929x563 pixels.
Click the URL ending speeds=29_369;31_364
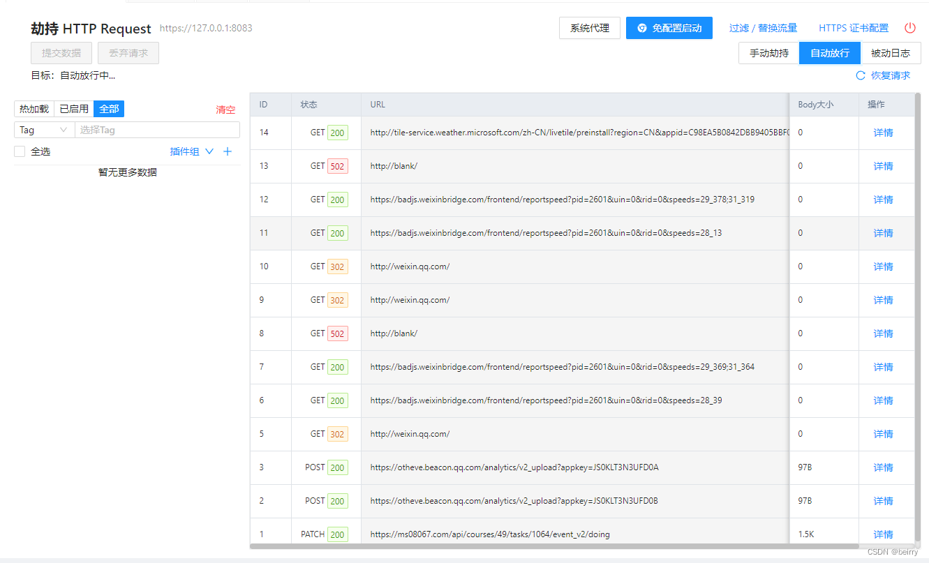[x=563, y=367]
